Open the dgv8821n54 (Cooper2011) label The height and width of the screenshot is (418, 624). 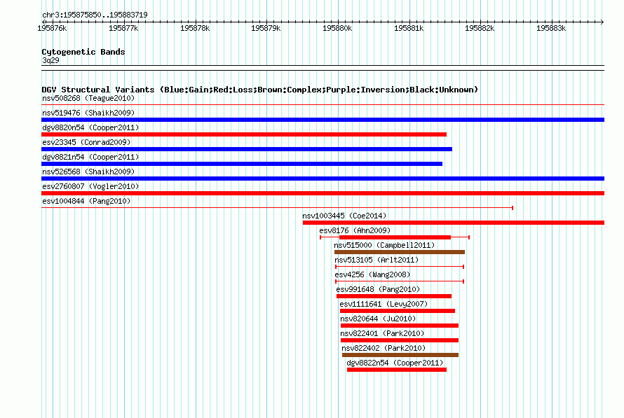[90, 157]
